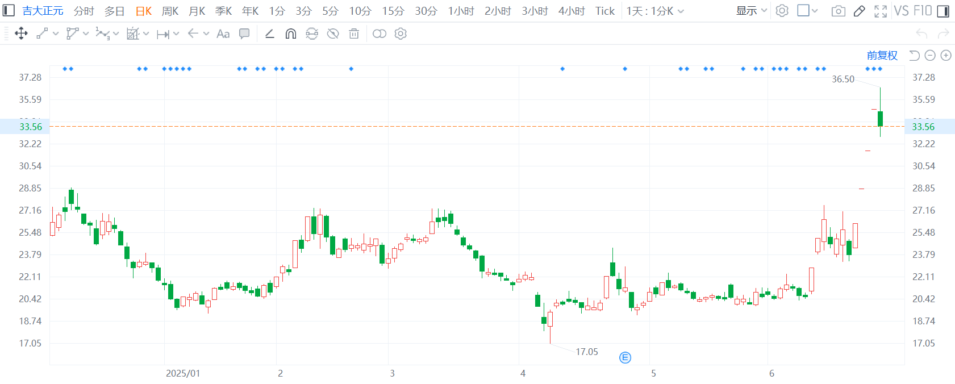Click the E earnings event marker
The width and height of the screenshot is (955, 384).
tap(625, 357)
